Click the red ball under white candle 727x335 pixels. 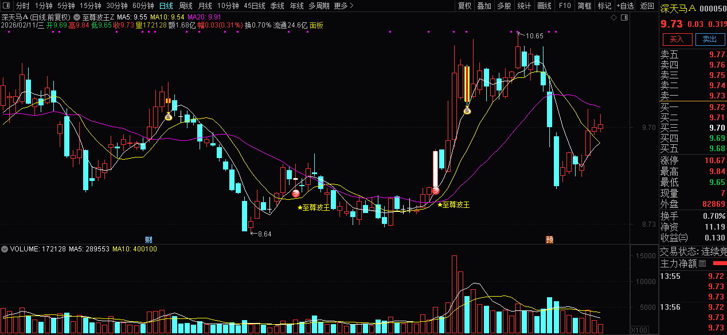435,190
